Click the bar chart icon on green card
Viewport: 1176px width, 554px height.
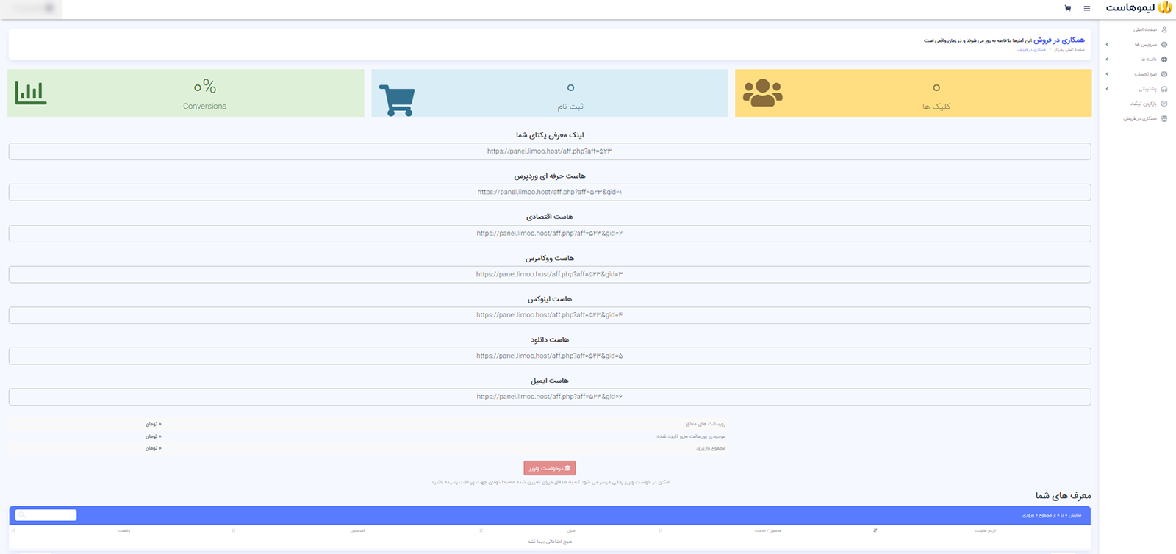[31, 93]
